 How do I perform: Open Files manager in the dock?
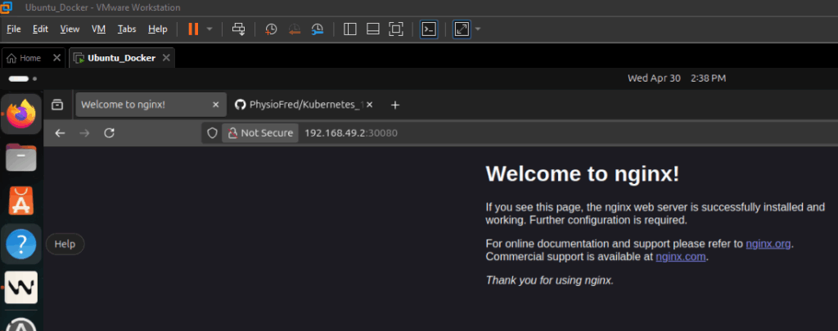21,158
